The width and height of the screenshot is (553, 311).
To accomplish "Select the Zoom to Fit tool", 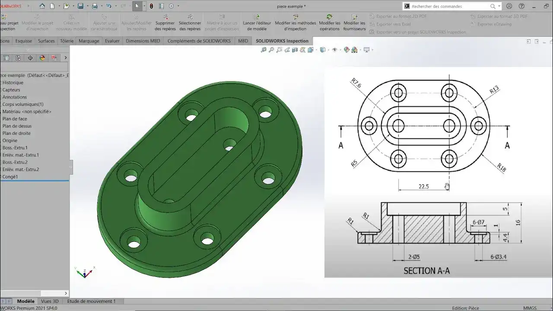I will coord(264,49).
